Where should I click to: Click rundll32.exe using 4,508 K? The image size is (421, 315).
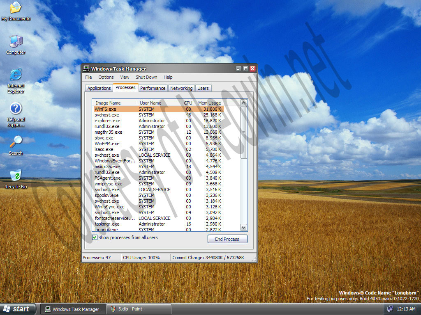click(x=158, y=172)
